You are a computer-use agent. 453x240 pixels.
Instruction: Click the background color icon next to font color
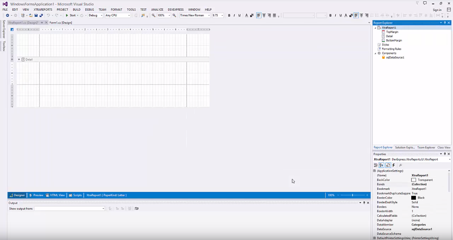coord(252,15)
